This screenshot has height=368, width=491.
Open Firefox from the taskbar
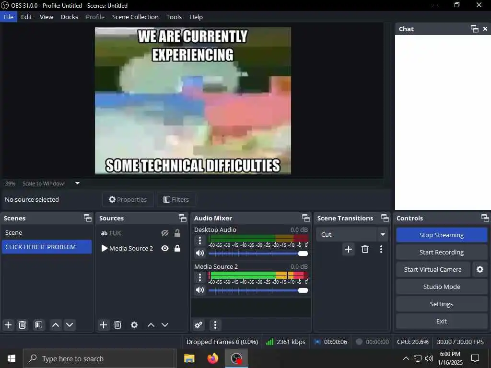coord(213,358)
